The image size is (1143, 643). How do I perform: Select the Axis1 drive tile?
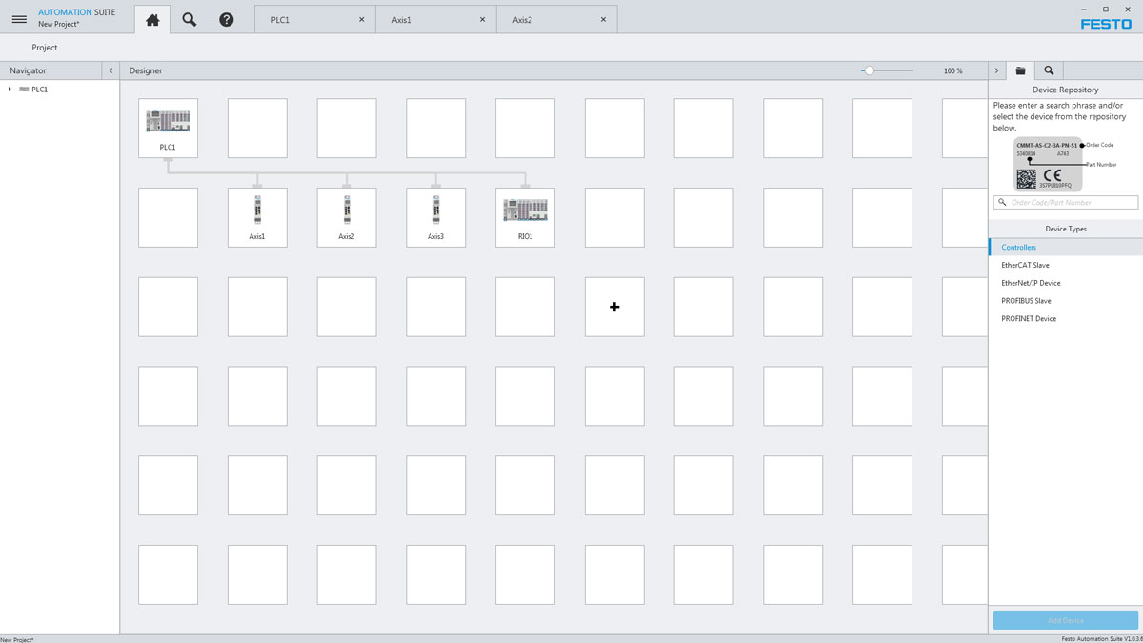click(x=257, y=217)
